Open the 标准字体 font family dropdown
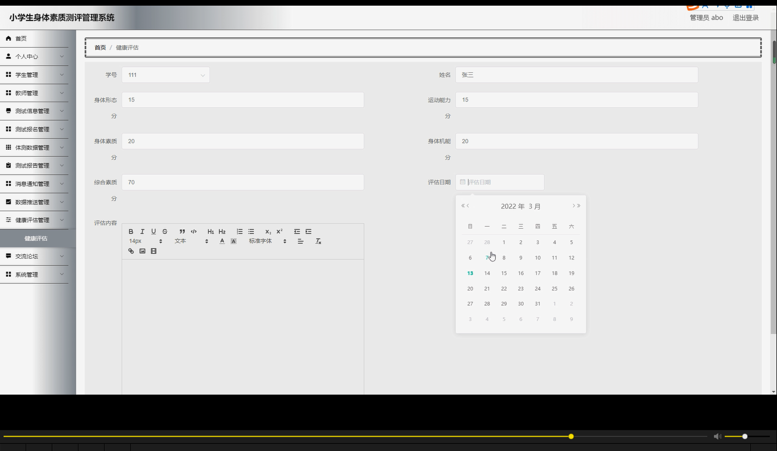The width and height of the screenshot is (777, 451). (268, 241)
